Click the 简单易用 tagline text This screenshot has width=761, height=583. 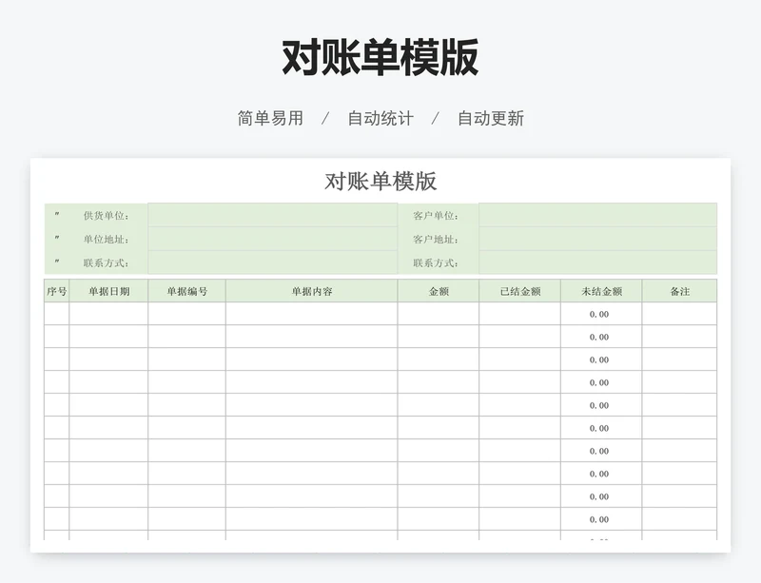270,119
